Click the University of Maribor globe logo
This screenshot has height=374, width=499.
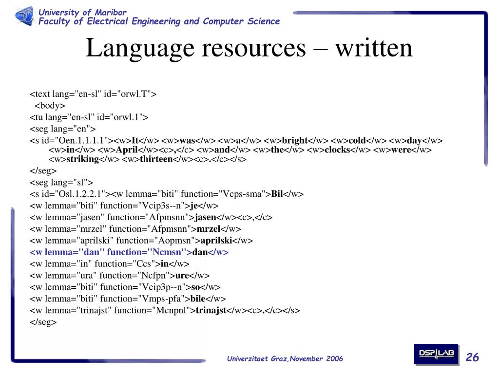[x=24, y=16]
